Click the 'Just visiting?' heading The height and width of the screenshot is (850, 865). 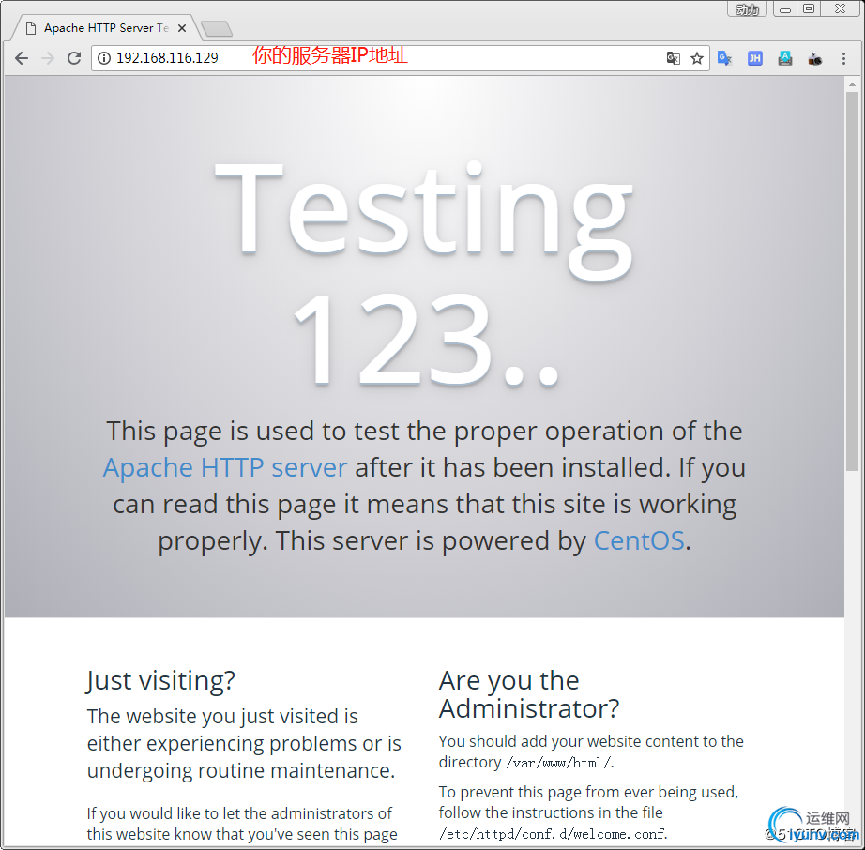(161, 681)
